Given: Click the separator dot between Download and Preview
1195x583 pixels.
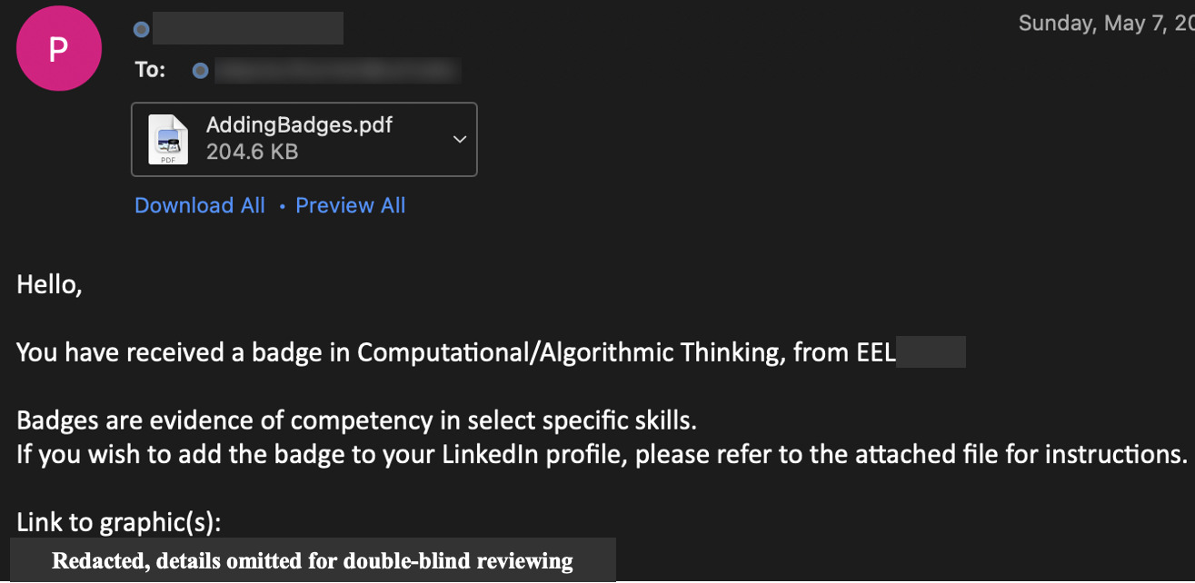Looking at the screenshot, I should click(x=281, y=207).
